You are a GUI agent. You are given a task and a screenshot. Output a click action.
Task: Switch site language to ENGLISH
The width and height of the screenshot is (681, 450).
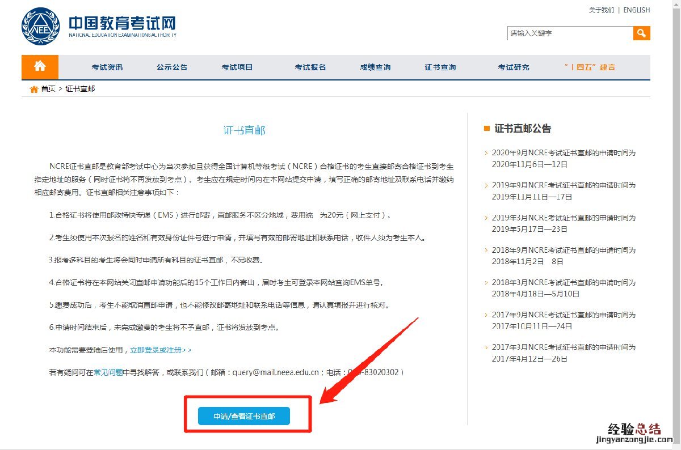636,10
